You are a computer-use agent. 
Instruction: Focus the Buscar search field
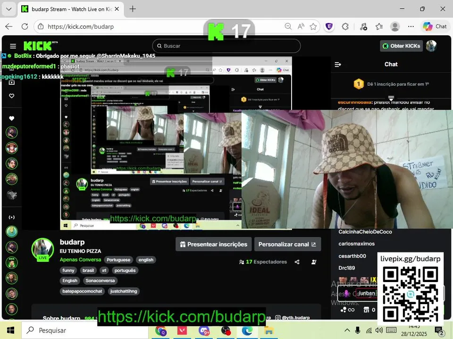(x=226, y=46)
